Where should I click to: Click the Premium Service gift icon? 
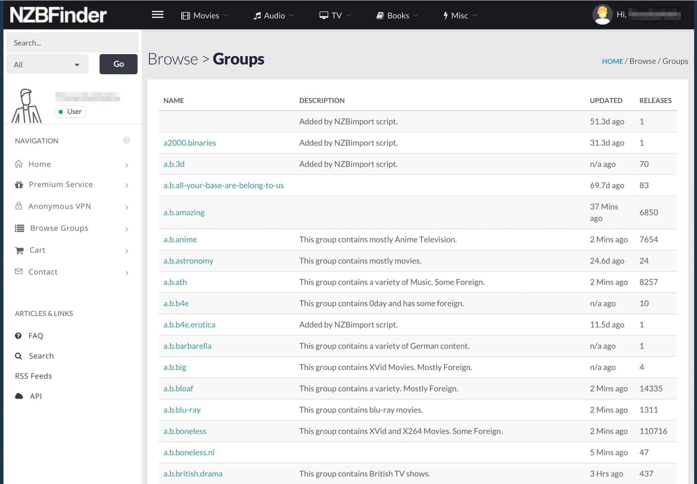pos(19,184)
